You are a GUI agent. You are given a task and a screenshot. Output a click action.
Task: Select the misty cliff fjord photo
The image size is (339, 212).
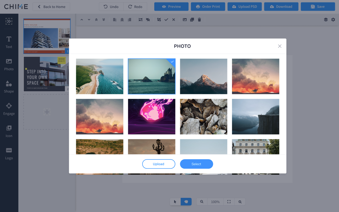pos(255,117)
